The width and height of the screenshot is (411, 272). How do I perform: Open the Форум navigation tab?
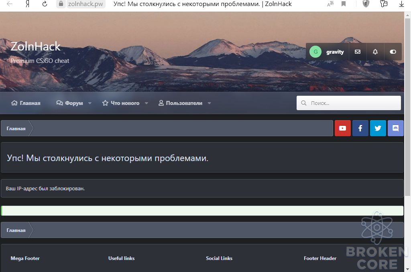pyautogui.click(x=69, y=103)
